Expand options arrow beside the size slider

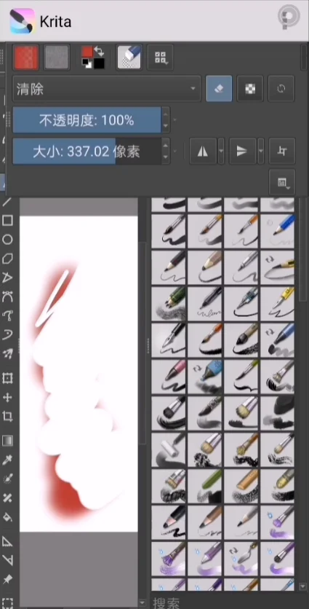coord(174,151)
